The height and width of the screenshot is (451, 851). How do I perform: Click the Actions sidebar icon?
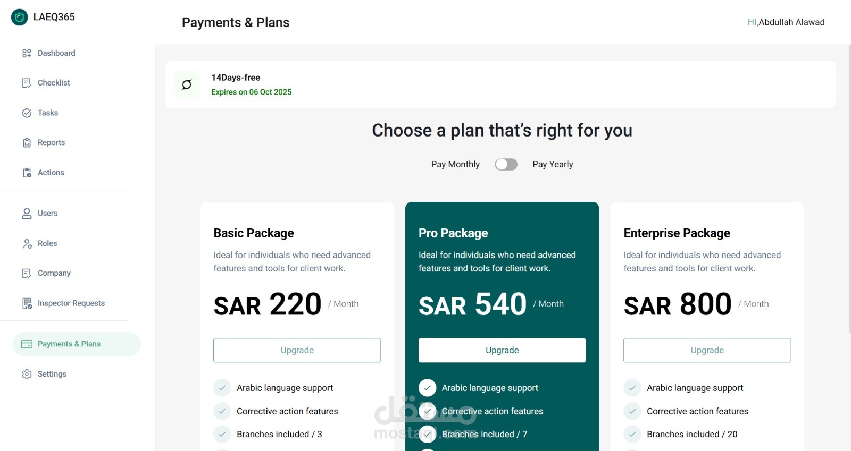(x=27, y=173)
